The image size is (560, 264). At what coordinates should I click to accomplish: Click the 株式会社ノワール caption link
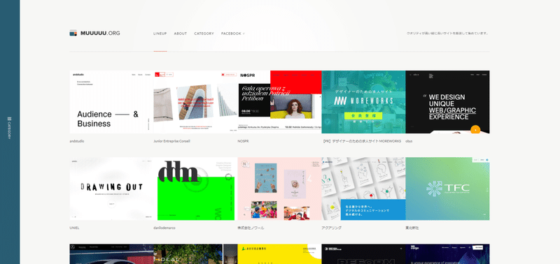251,228
